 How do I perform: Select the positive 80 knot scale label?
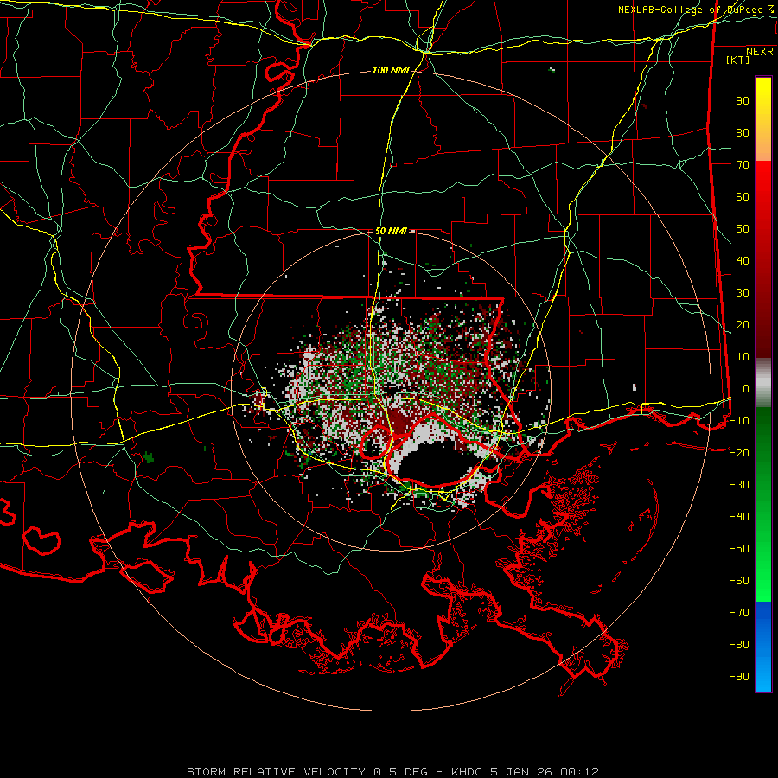[x=743, y=133]
